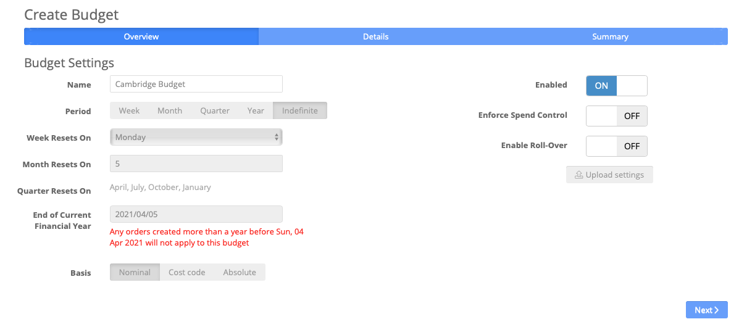Click the upload icon in Upload settings
The image size is (739, 327).
[578, 175]
